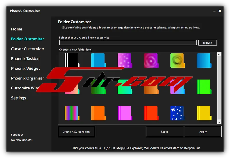Screen dimensions: 230x158
Task: Choose the green-orange ring folder icon
Action: [178, 61]
